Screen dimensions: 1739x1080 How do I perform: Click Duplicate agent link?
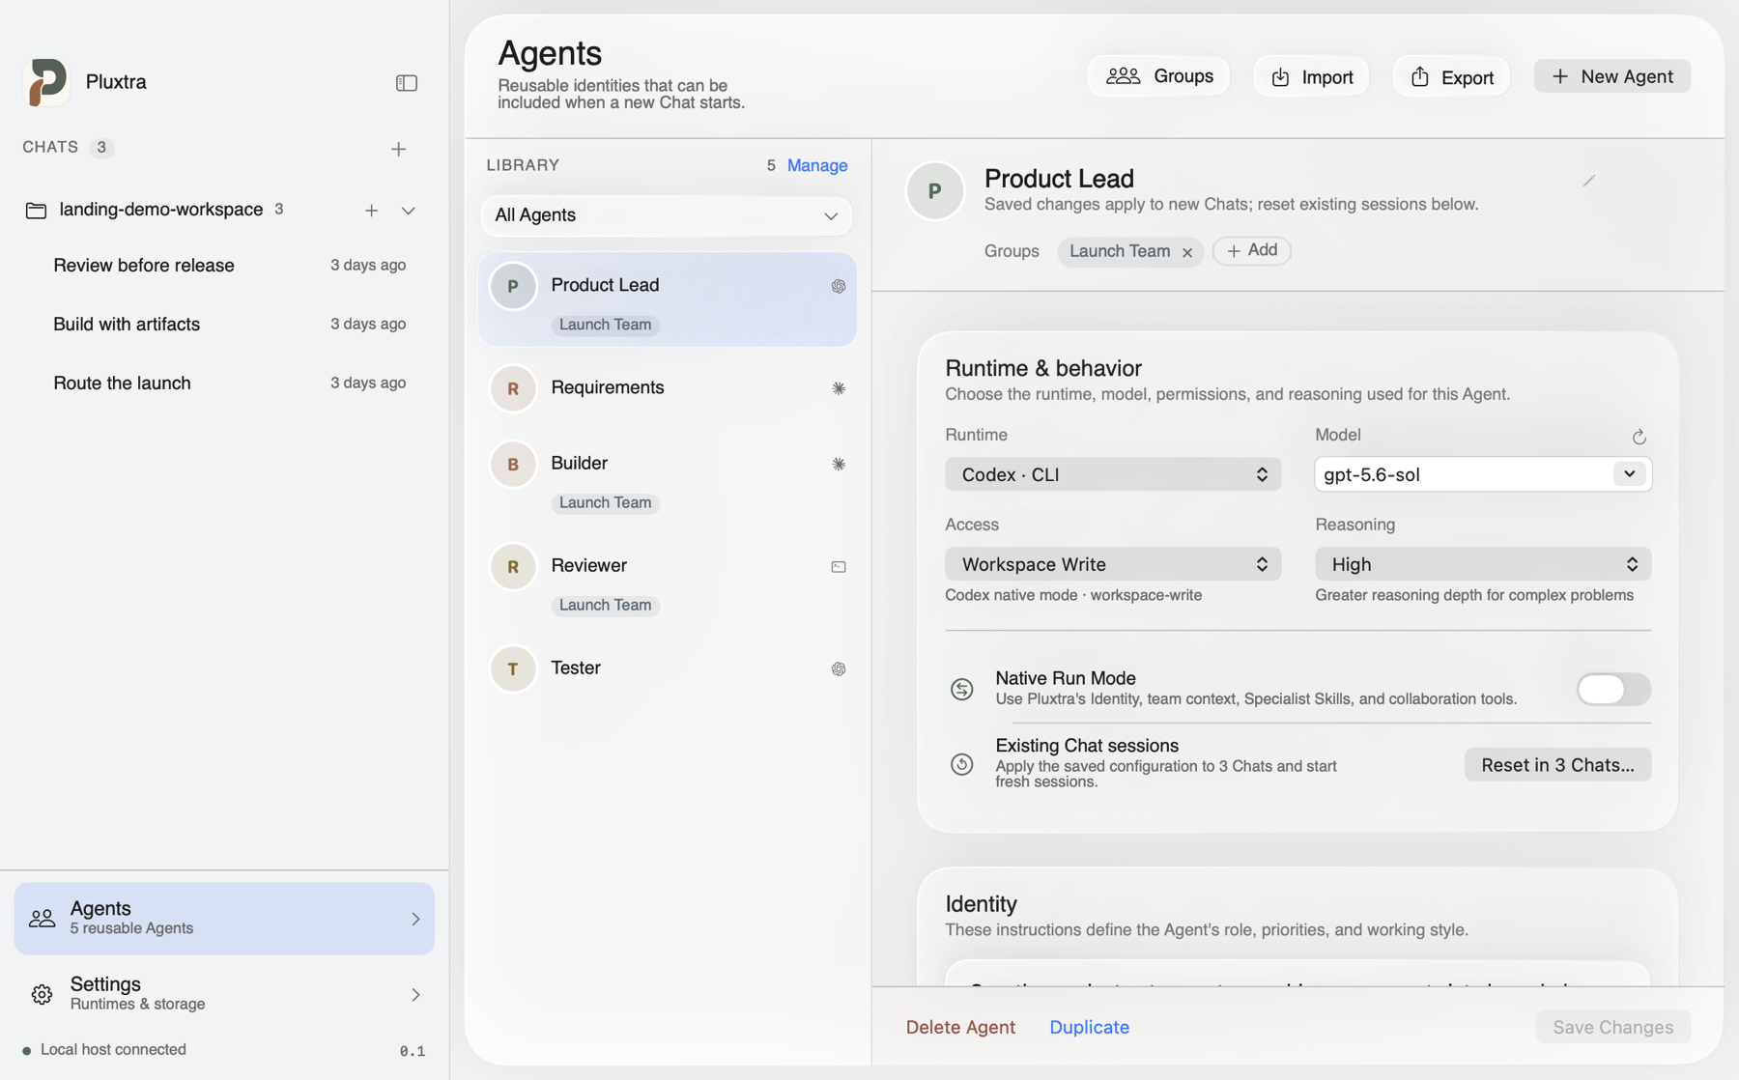(1089, 1027)
